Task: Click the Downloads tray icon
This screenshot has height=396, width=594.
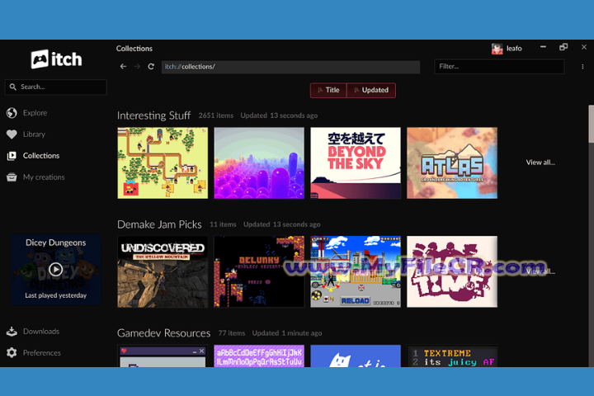Action: tap(12, 332)
